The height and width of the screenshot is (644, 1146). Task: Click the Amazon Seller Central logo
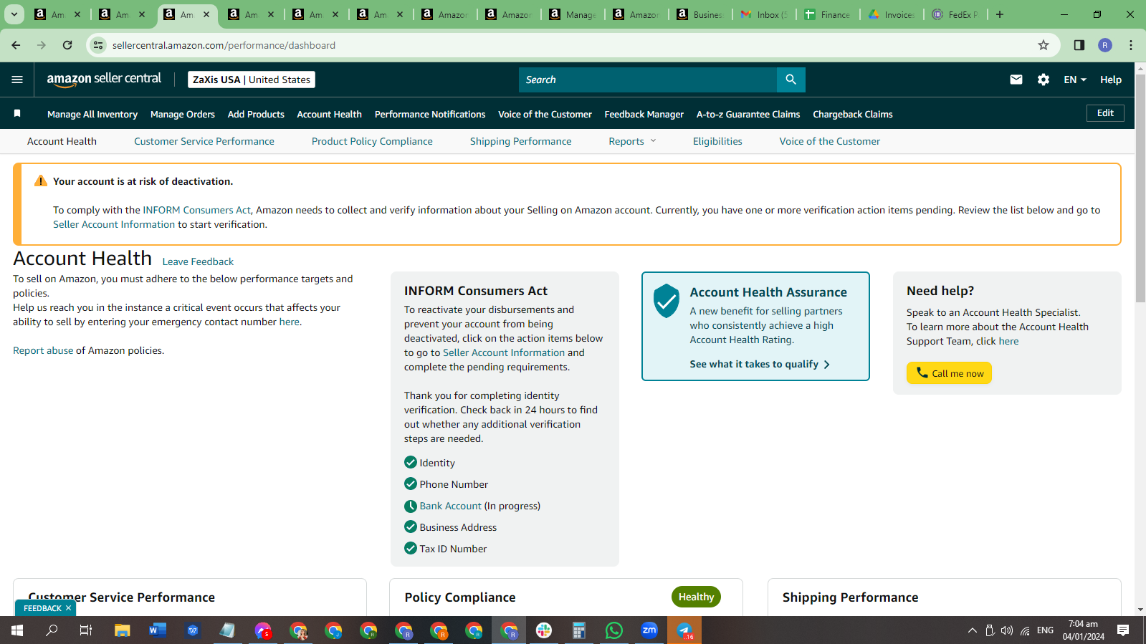(x=104, y=80)
